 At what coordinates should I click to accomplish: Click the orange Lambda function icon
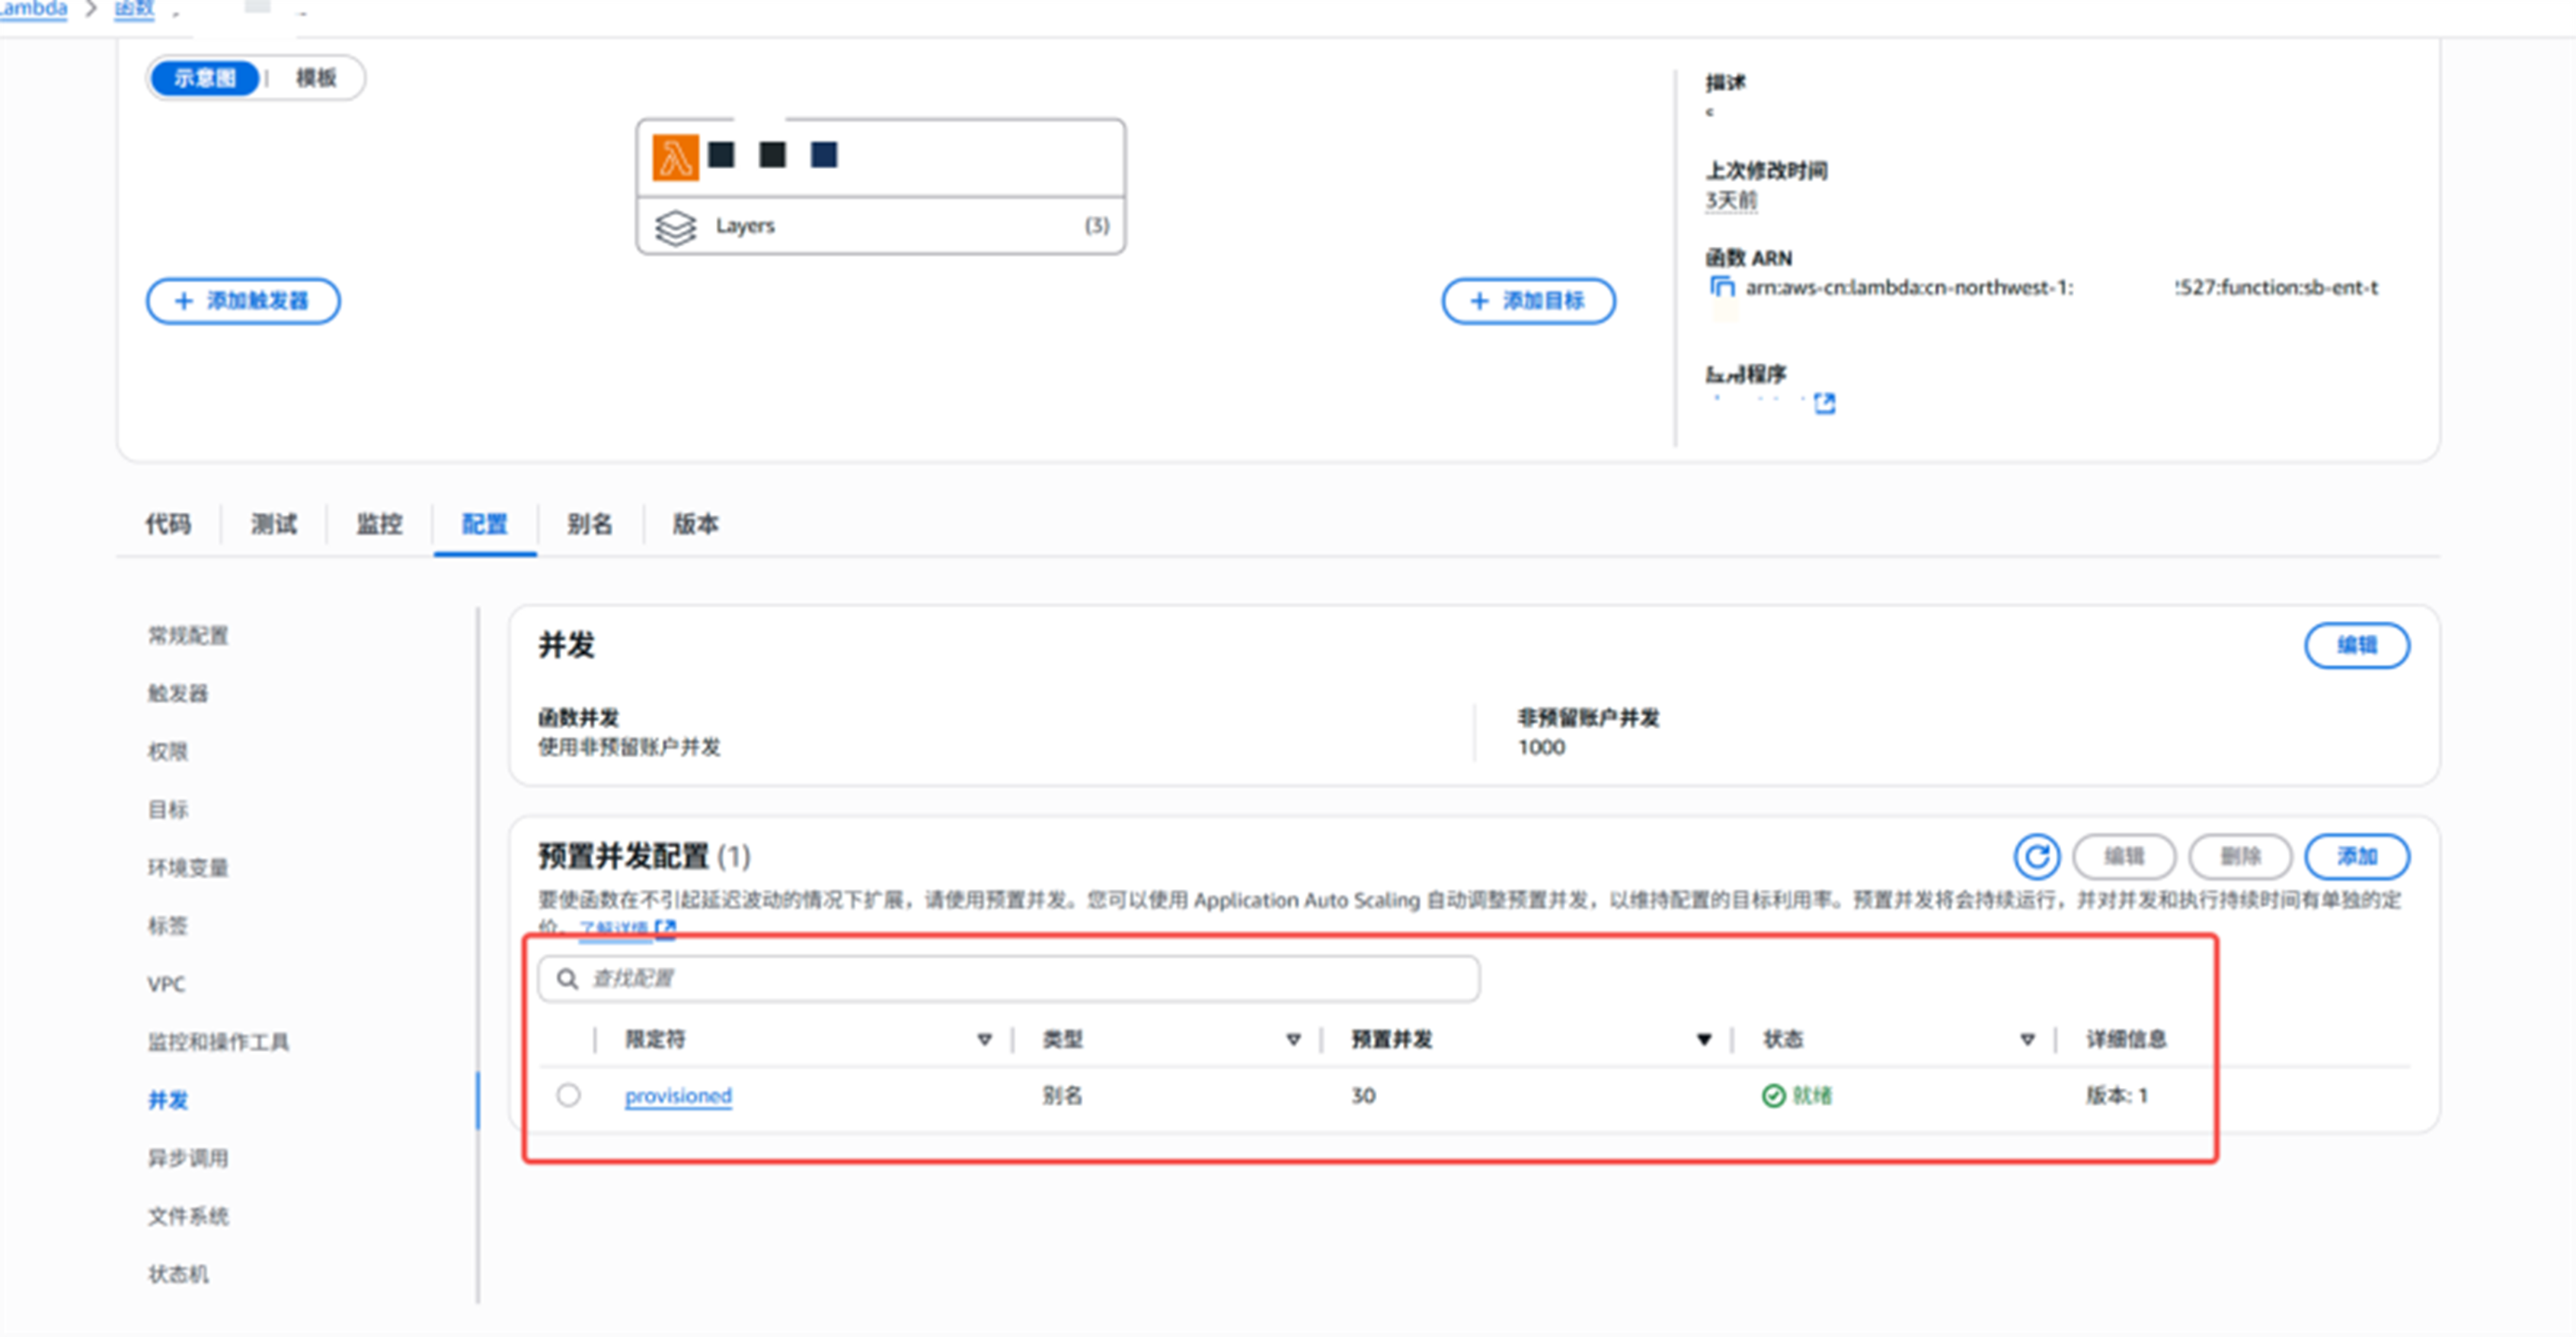click(675, 158)
